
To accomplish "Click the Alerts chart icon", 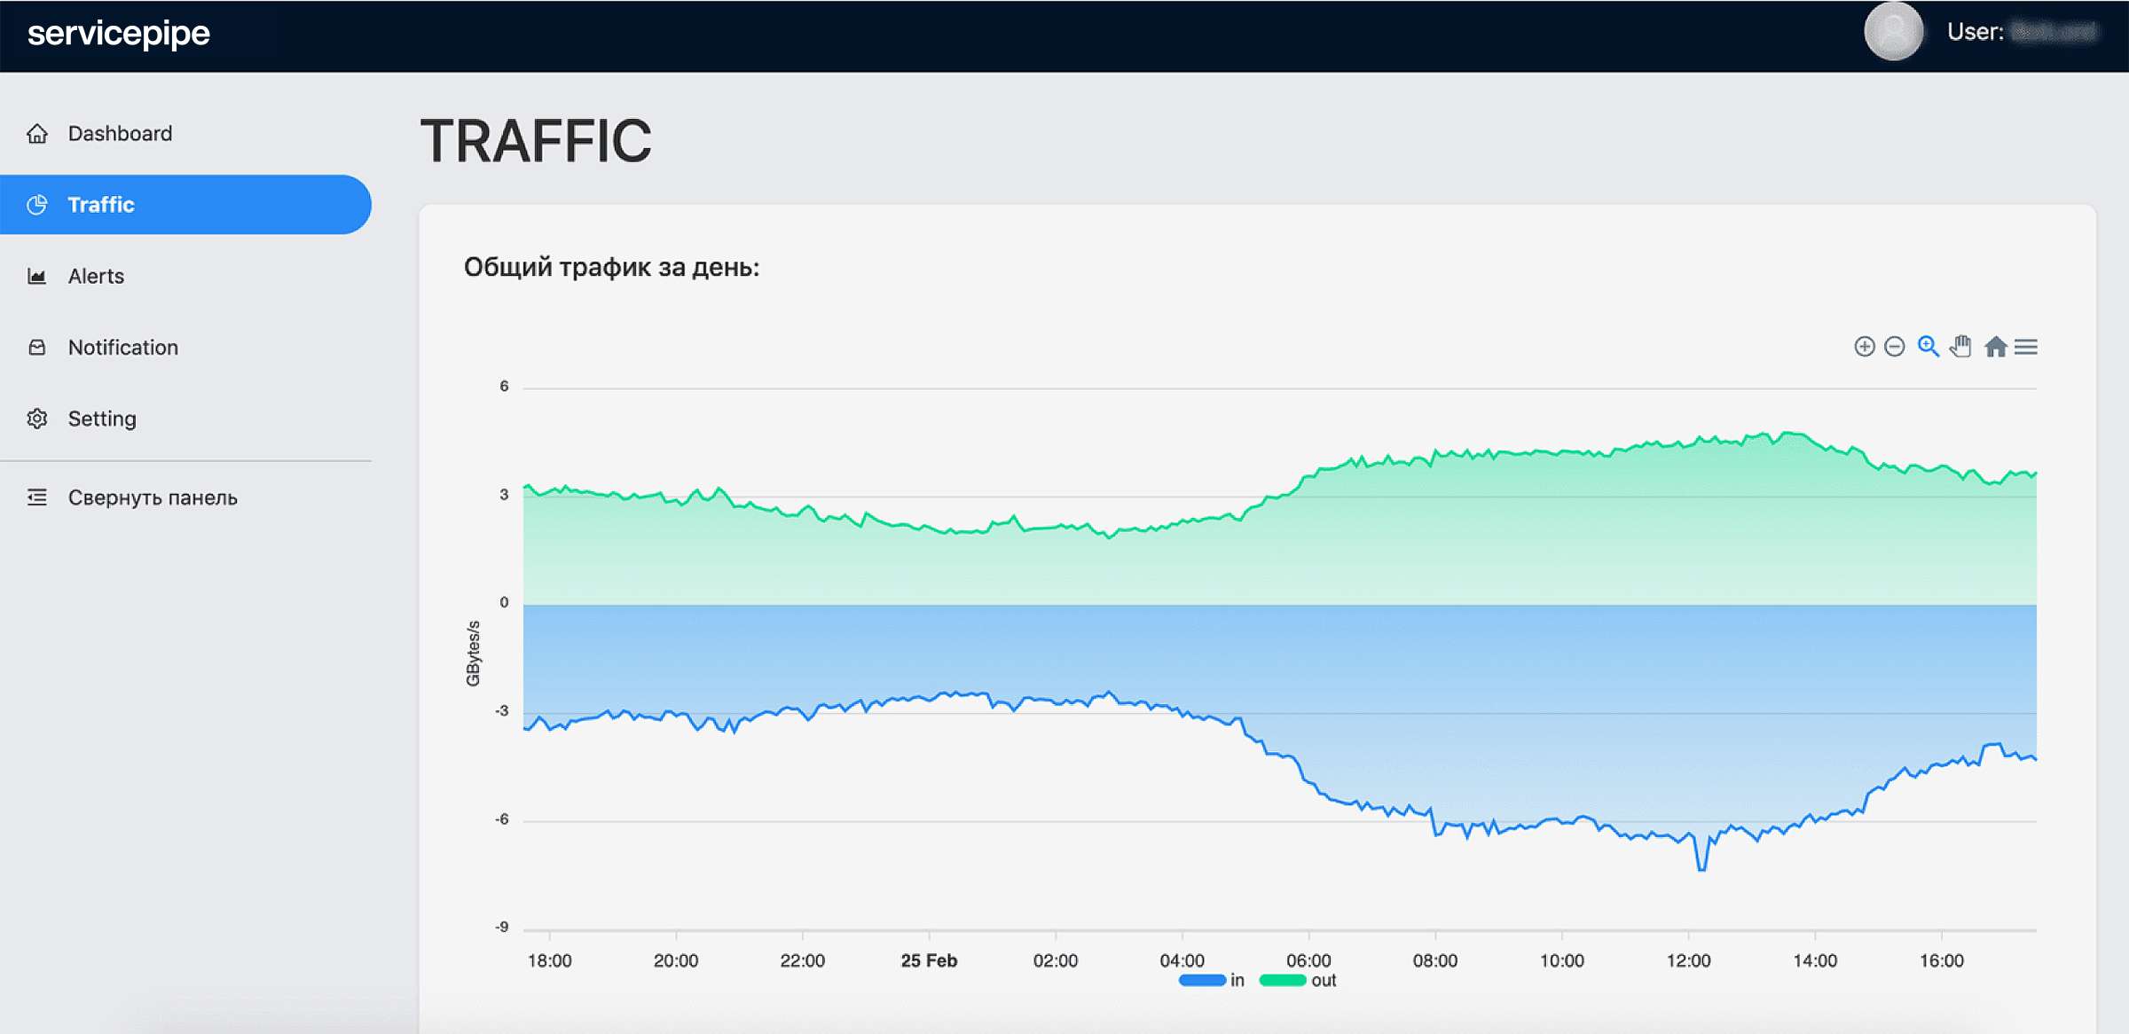I will point(37,276).
